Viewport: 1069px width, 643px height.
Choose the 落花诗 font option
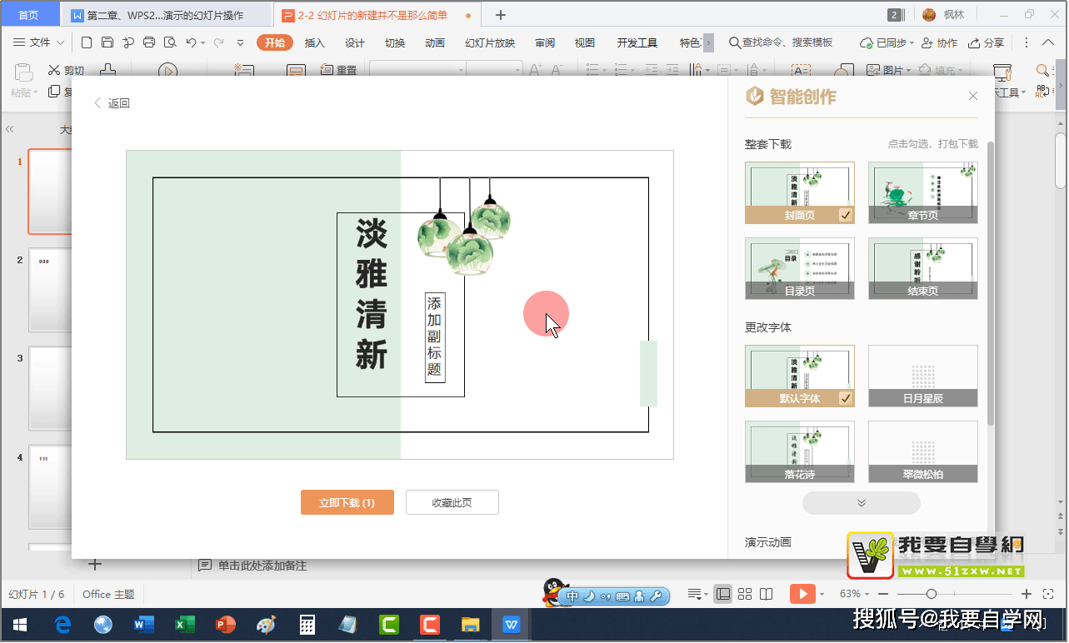800,451
